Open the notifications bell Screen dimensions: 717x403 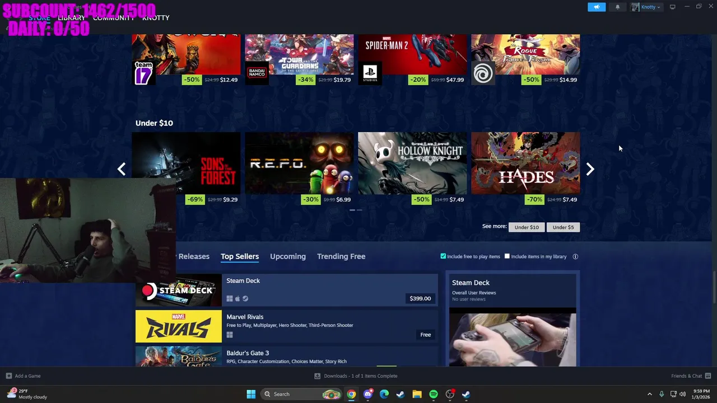pos(618,7)
